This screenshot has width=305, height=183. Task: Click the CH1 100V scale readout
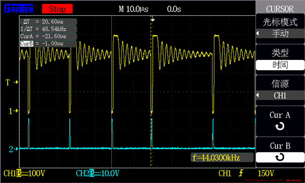24,173
